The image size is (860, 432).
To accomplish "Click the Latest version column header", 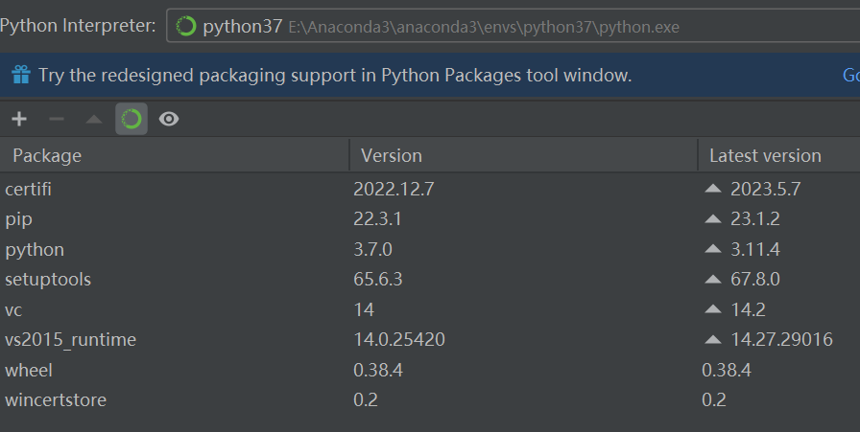I will pyautogui.click(x=765, y=155).
